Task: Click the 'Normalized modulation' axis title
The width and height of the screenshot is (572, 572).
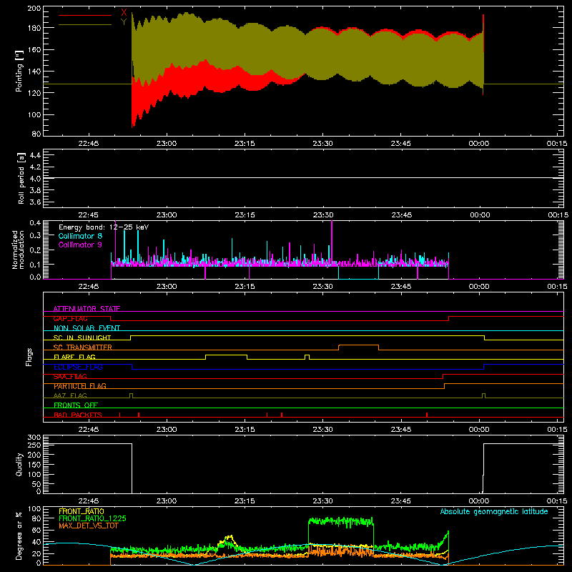Action: (19, 250)
